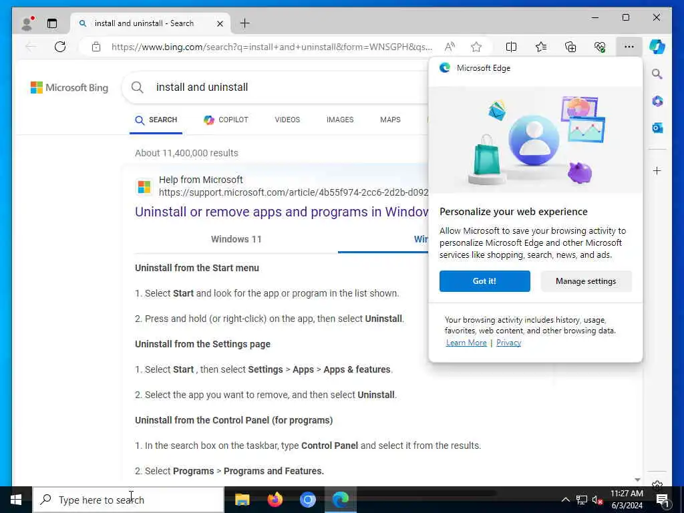Switch to the COPILOT tab
684x513 pixels.
pos(226,120)
